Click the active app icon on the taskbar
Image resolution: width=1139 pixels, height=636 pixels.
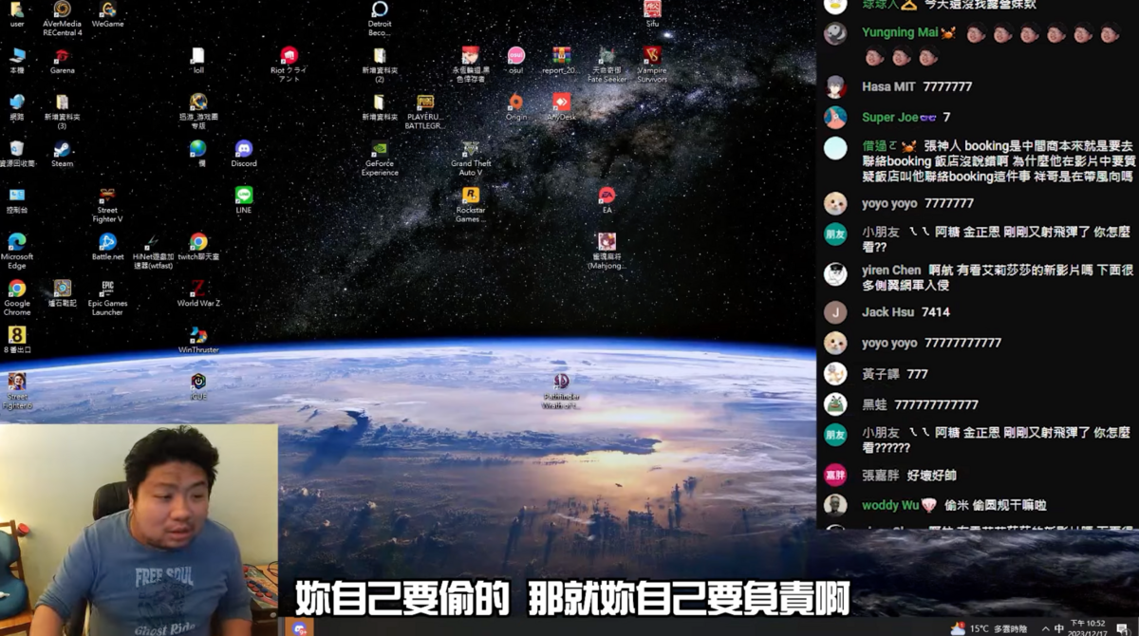coord(300,627)
